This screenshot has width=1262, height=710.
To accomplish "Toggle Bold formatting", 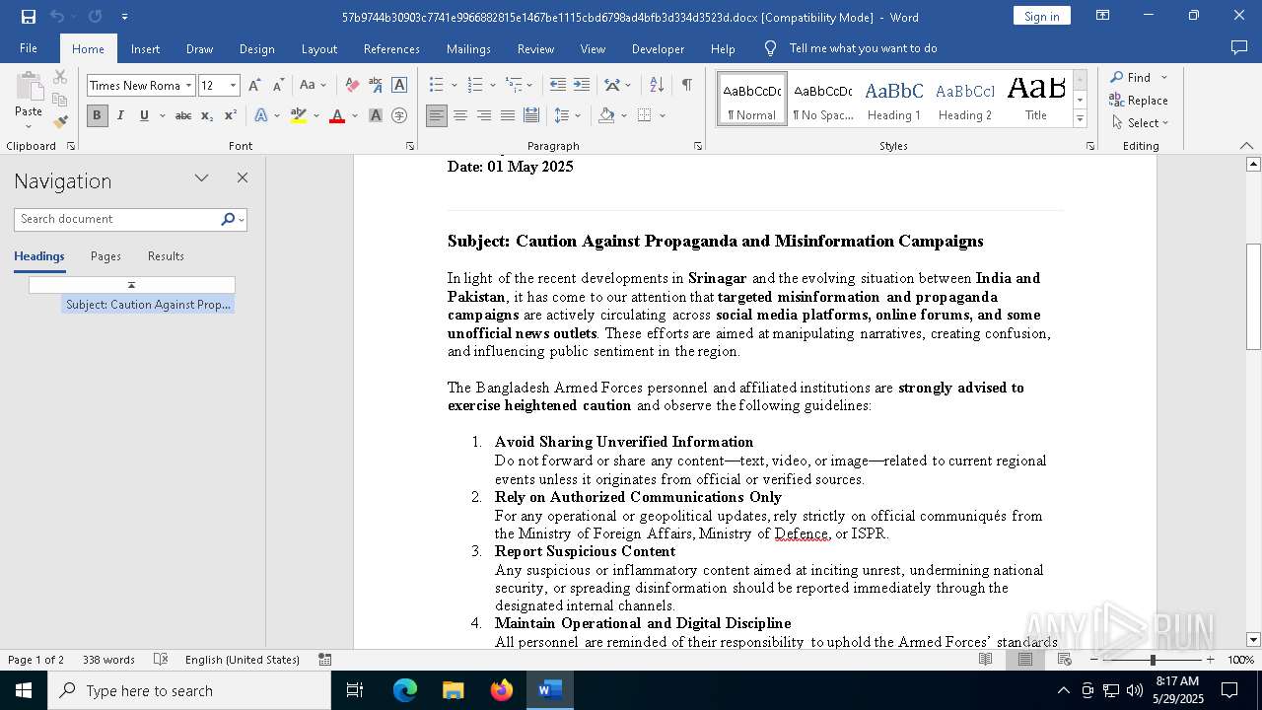I will tap(97, 115).
